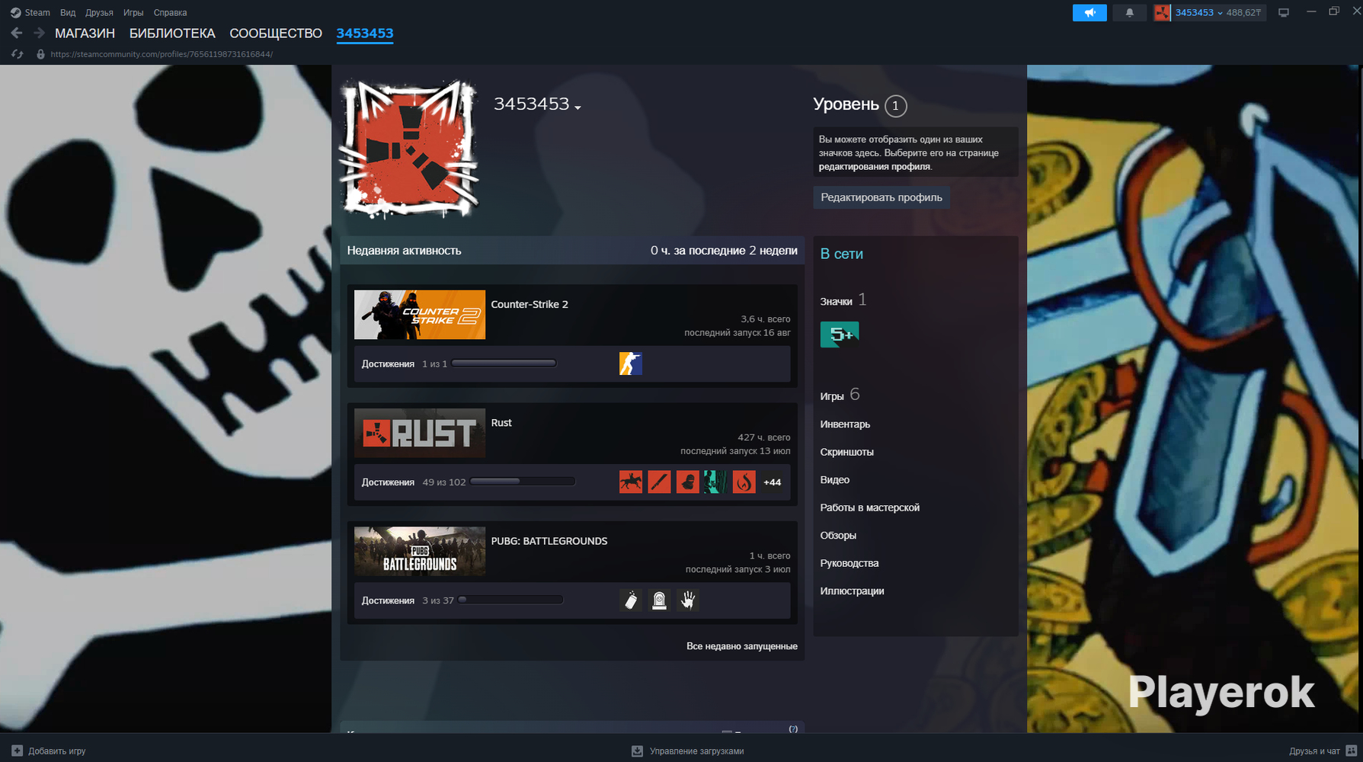Switch to the СООБЩЕСТВО tab

(x=276, y=34)
